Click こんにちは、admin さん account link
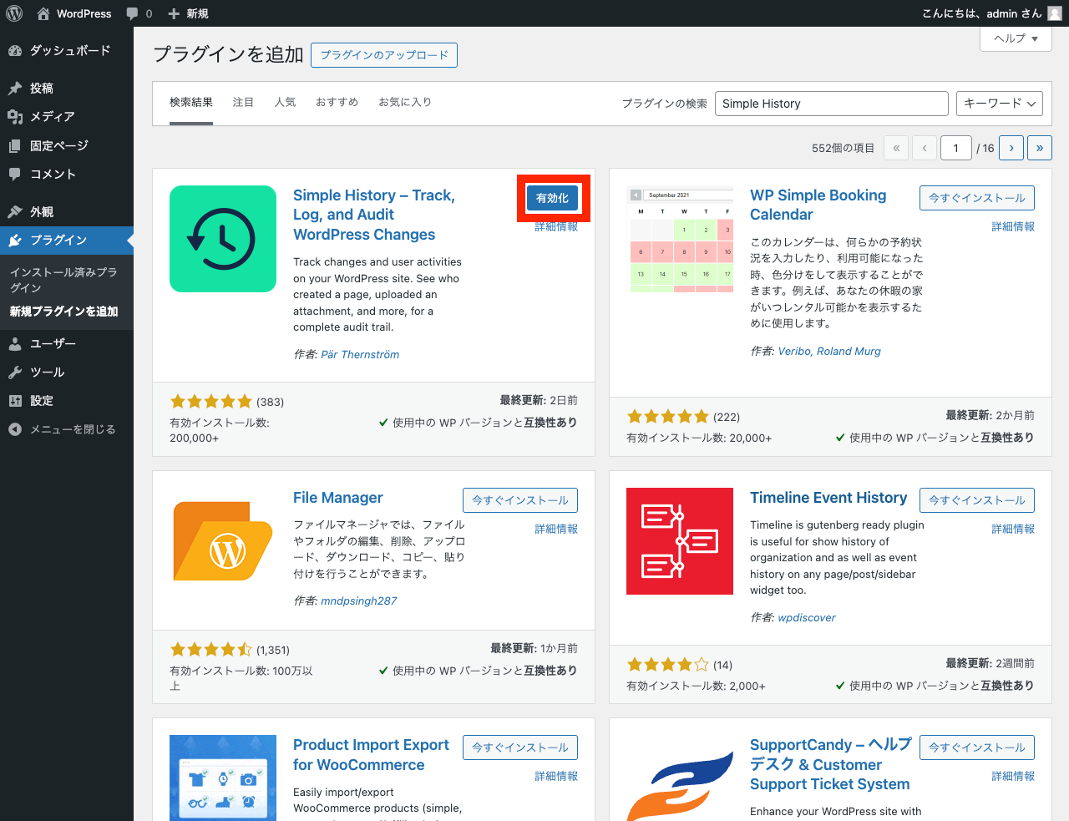The height and width of the screenshot is (821, 1069). click(991, 13)
